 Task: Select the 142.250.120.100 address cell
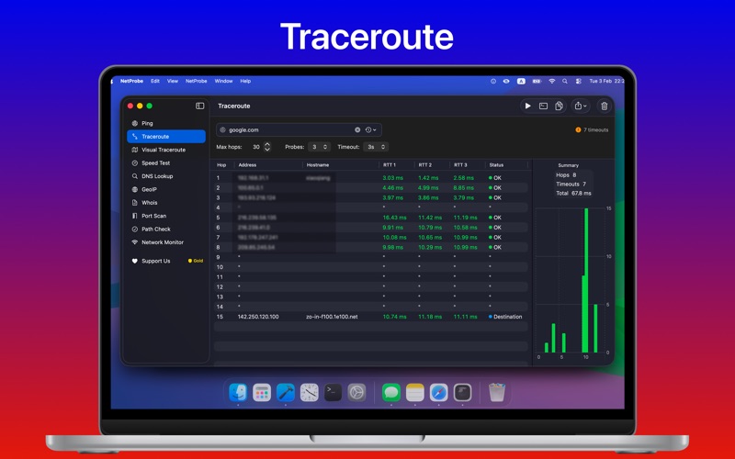pos(258,317)
